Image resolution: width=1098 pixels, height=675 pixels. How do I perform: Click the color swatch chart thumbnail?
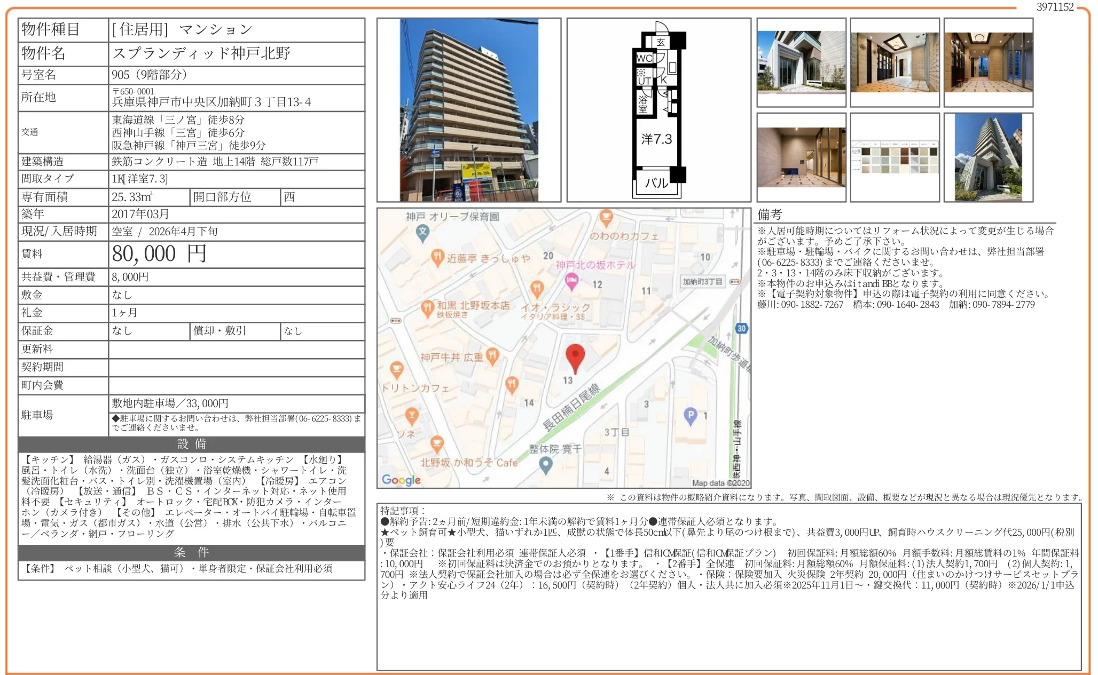pyautogui.click(x=895, y=157)
